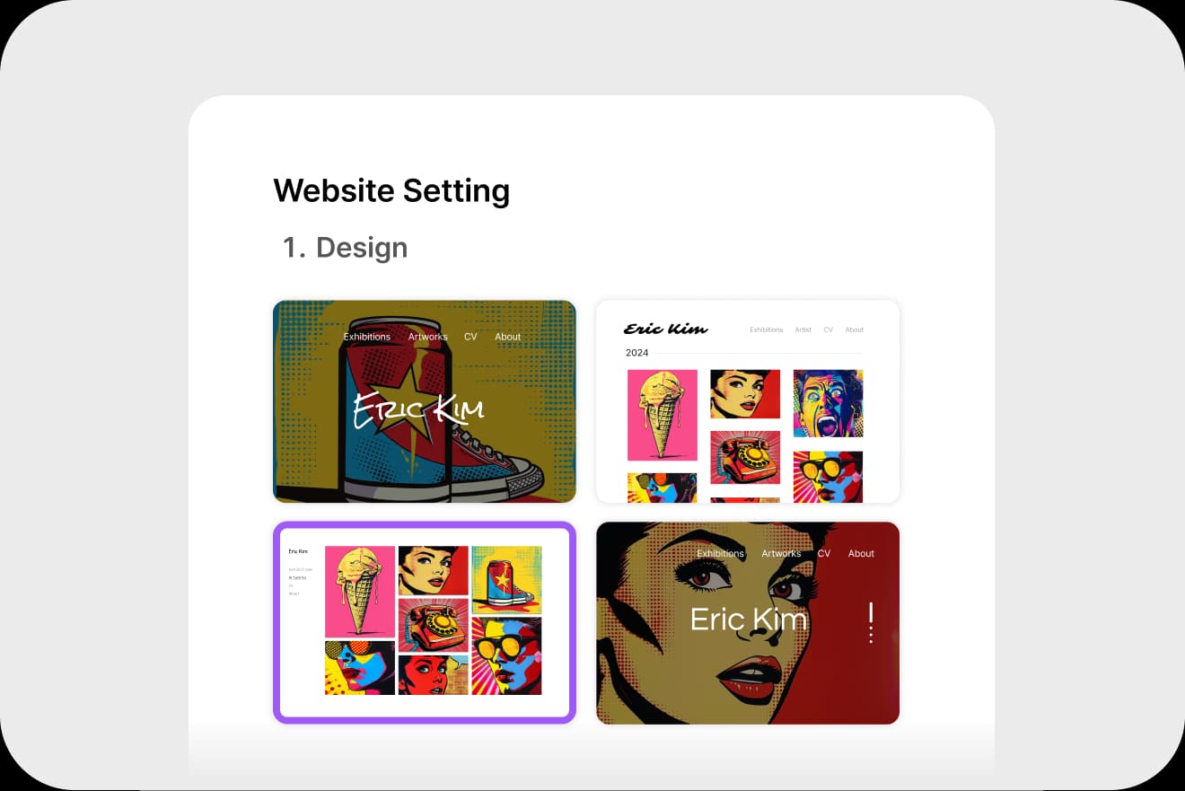The width and height of the screenshot is (1185, 791).
Task: Click the handwritten Eric Kim title on sneaker
Action: [x=418, y=410]
